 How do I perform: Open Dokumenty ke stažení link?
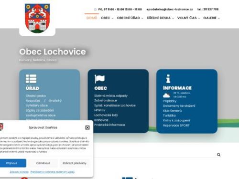pyautogui.click(x=179, y=106)
